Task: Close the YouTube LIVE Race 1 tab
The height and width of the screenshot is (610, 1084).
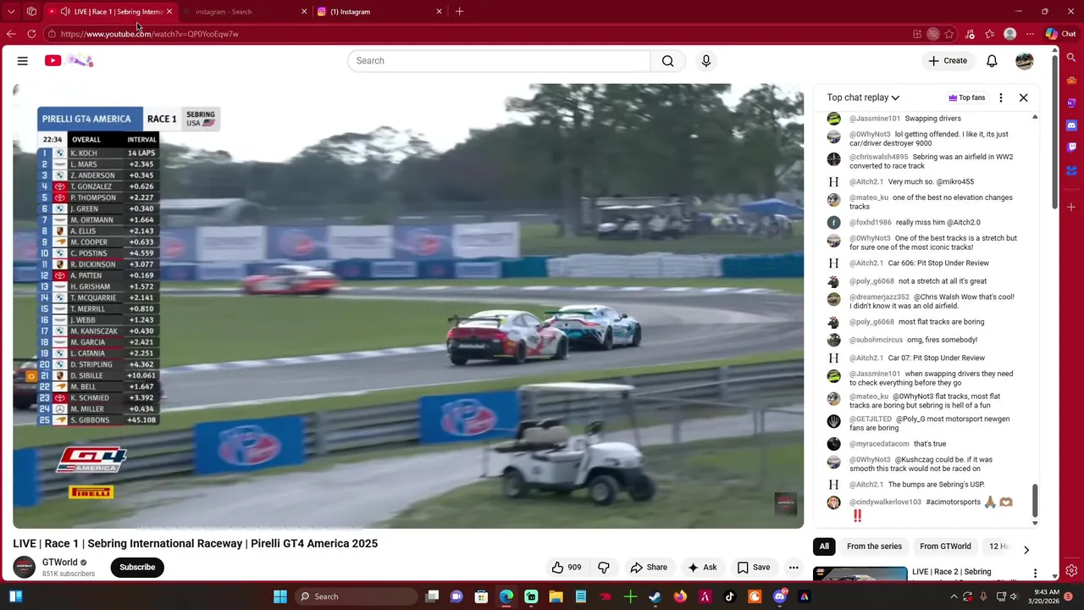Action: pos(169,12)
